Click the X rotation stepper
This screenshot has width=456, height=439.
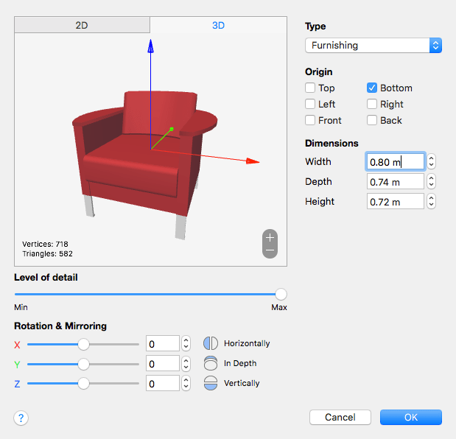tap(186, 344)
